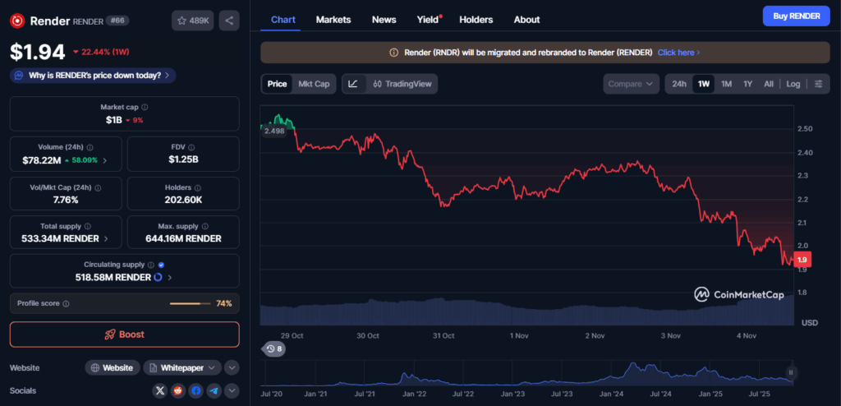Click the Render logo icon

click(x=18, y=21)
